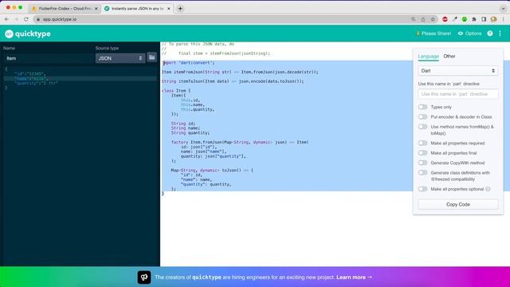Reload the page with refresh icon

[26, 19]
